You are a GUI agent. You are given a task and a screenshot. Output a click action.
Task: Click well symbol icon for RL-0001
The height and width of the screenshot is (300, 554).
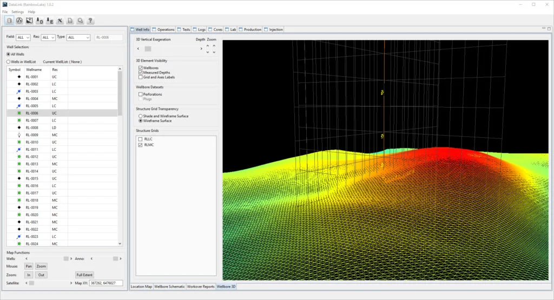[x=19, y=77]
